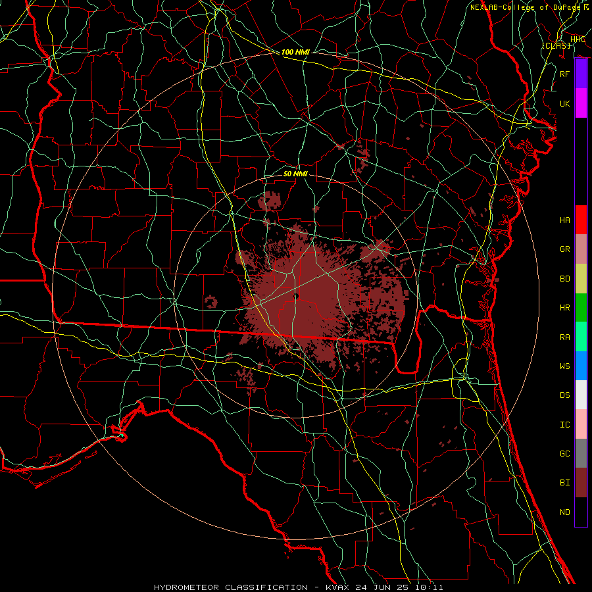Click the UK legend label

coord(565,103)
